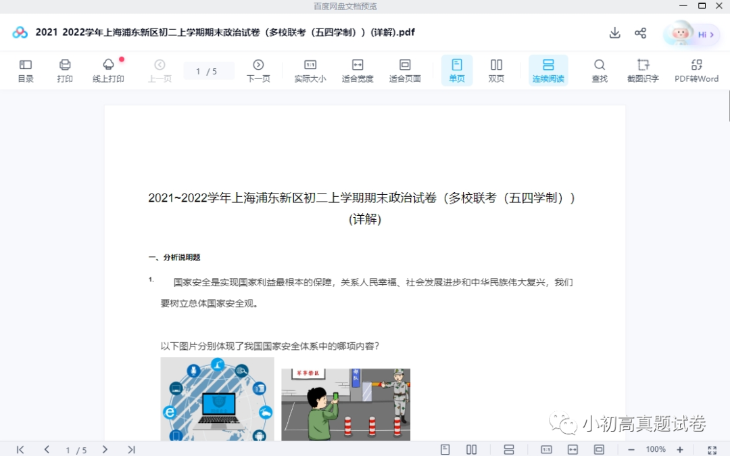This screenshot has height=456, width=730.
Task: Minimize the 百度网盘文档预览 window
Action: [x=683, y=6]
